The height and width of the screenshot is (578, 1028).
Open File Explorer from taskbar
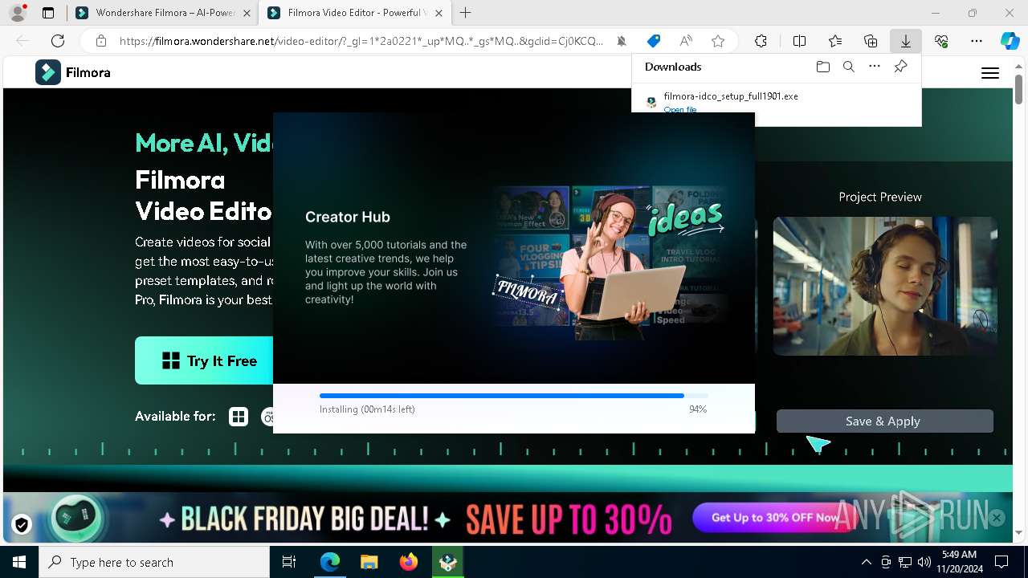(369, 562)
